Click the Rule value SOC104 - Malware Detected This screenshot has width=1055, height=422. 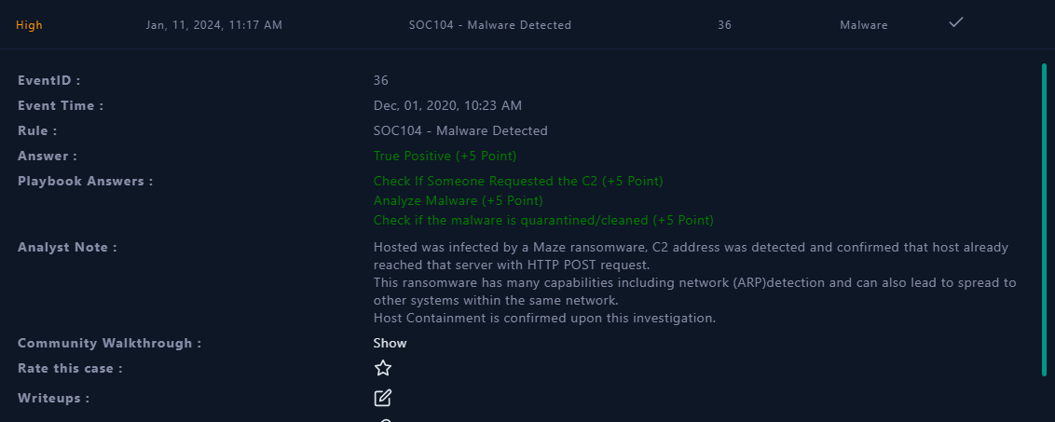pyautogui.click(x=460, y=130)
